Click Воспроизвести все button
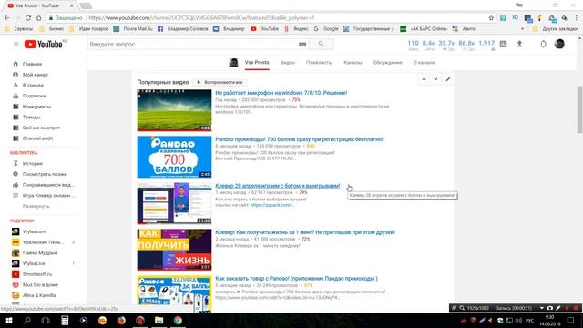The image size is (583, 328). [220, 82]
